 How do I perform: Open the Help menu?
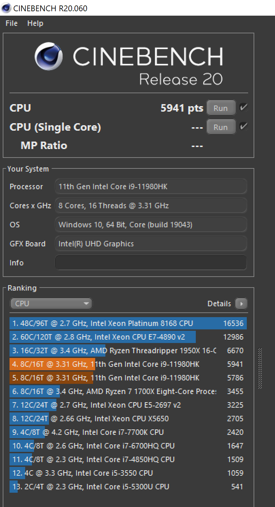click(x=35, y=23)
